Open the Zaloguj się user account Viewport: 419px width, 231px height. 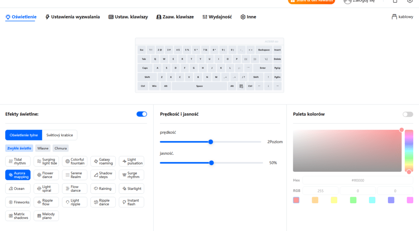(359, 1)
